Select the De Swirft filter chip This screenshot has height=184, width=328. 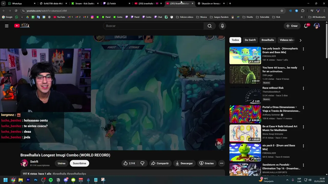[x=250, y=40]
